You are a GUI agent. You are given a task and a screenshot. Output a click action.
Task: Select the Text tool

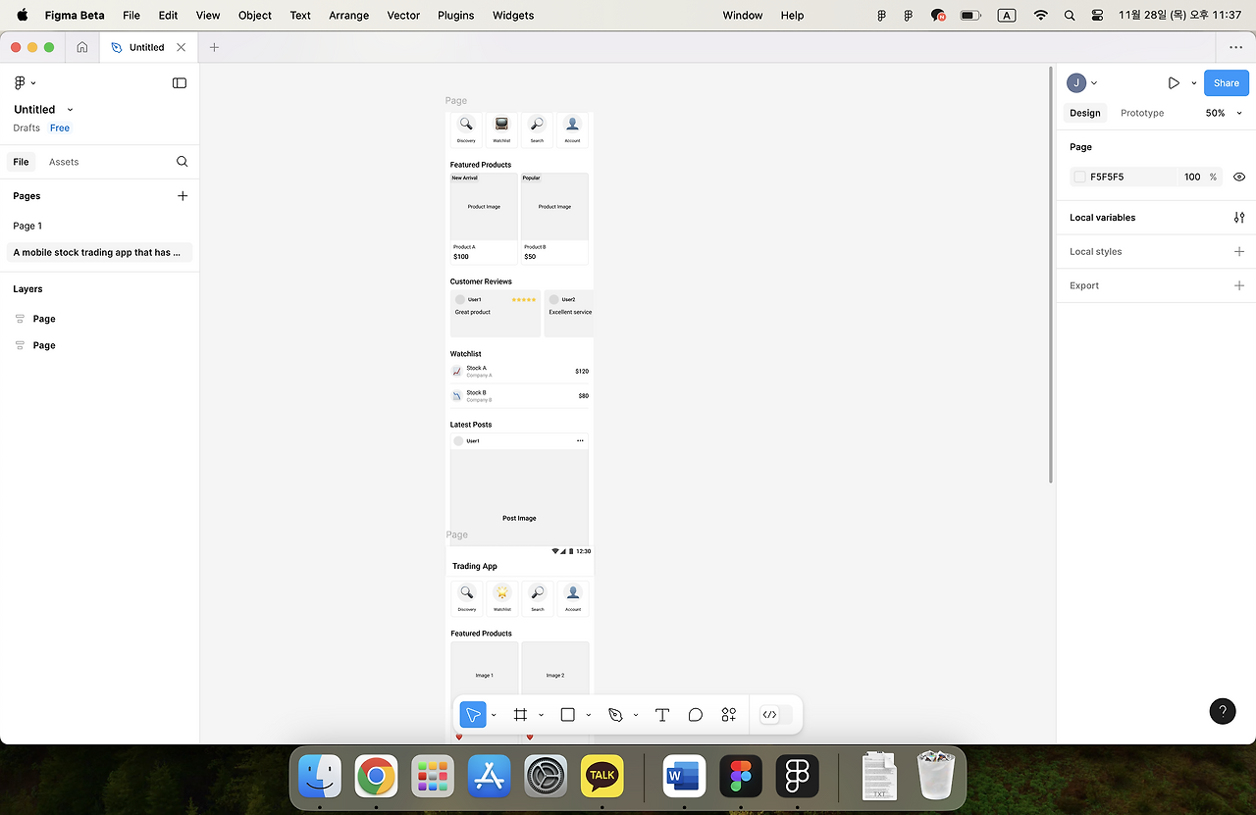click(662, 715)
